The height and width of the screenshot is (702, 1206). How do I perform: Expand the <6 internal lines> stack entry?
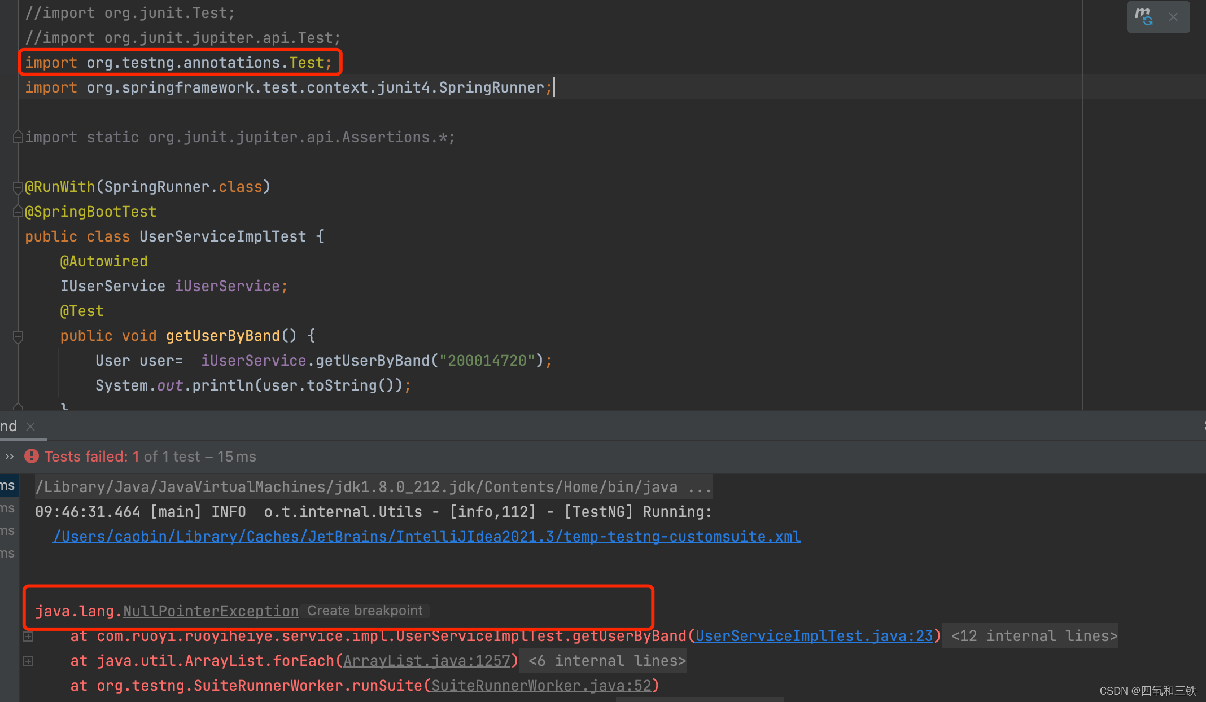(602, 661)
